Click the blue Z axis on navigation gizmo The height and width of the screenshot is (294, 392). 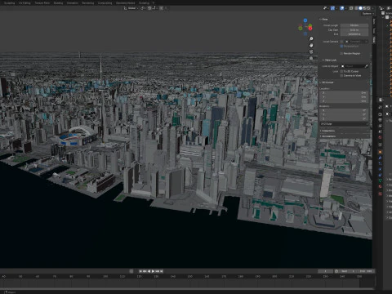coord(305,20)
